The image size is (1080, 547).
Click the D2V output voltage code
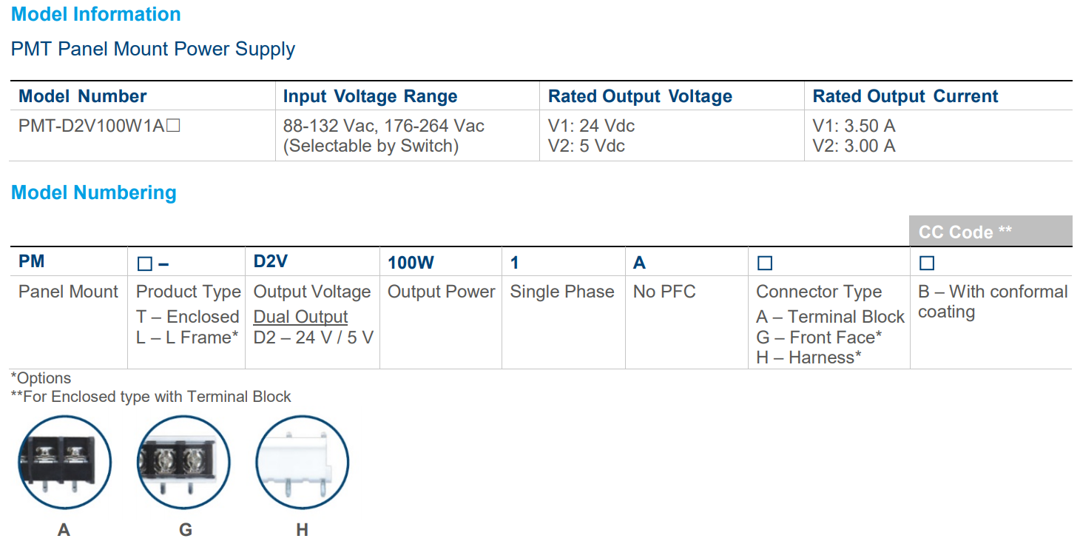tap(270, 261)
